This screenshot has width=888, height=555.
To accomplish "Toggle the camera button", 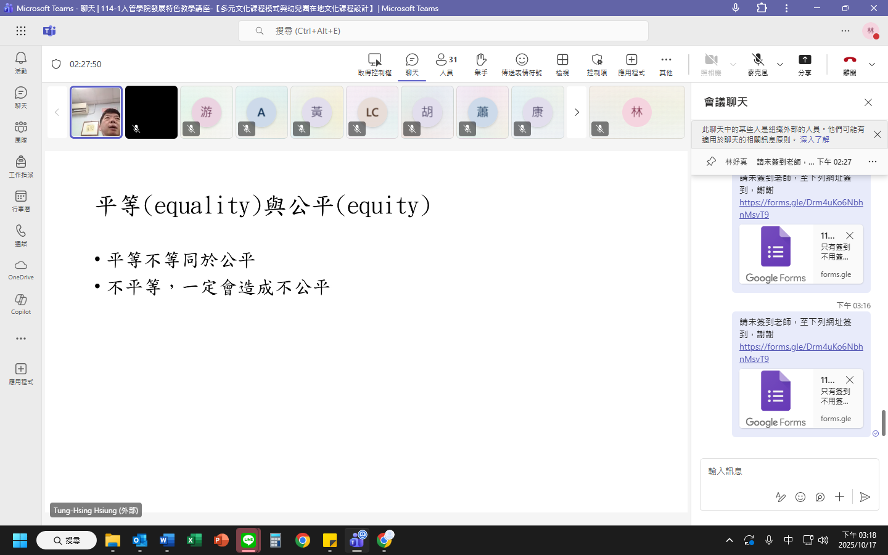I will click(x=711, y=64).
